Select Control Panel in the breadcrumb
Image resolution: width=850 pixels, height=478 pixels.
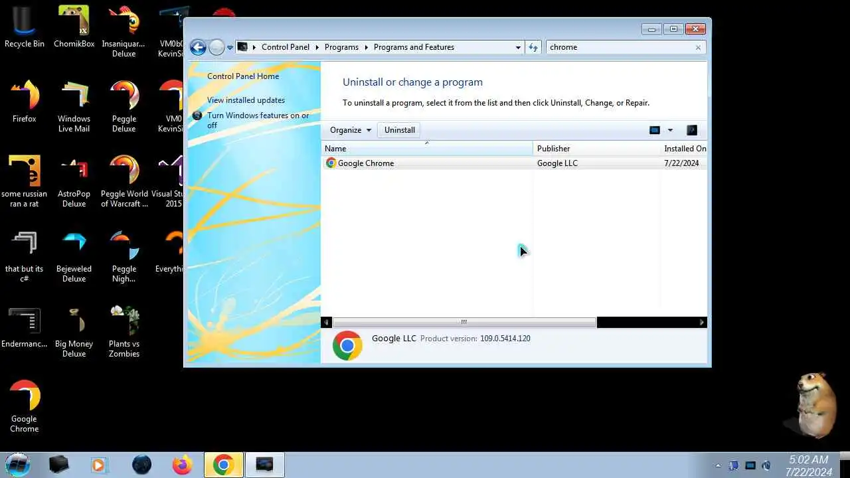286,47
